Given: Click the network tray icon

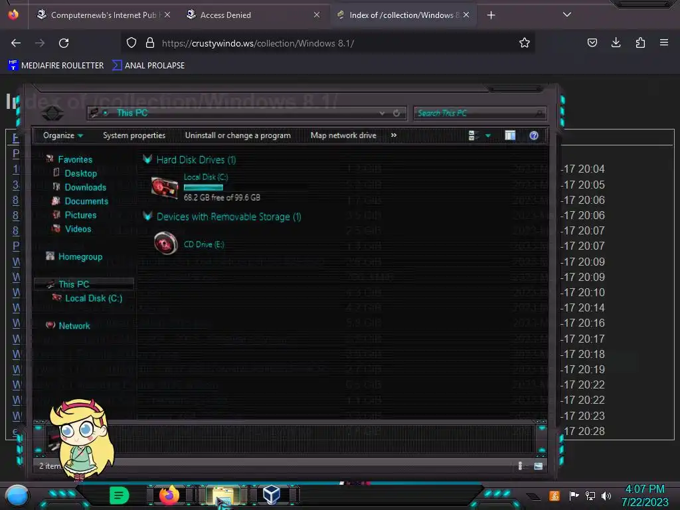Looking at the screenshot, I should point(590,495).
